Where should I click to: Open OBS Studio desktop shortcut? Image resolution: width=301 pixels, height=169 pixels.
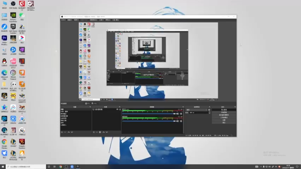[13, 5]
